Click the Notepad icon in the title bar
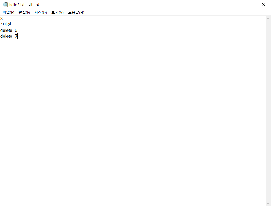Image resolution: width=271 pixels, height=206 pixels. pyautogui.click(x=5, y=5)
